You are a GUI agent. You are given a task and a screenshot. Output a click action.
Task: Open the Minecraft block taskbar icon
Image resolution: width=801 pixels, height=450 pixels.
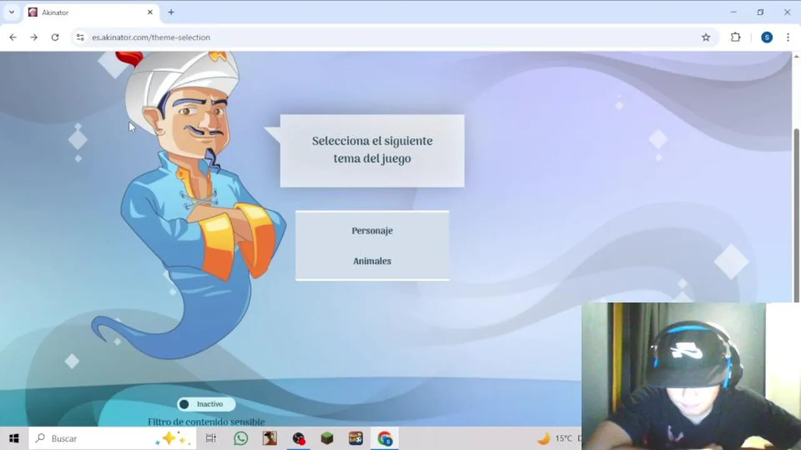click(327, 439)
